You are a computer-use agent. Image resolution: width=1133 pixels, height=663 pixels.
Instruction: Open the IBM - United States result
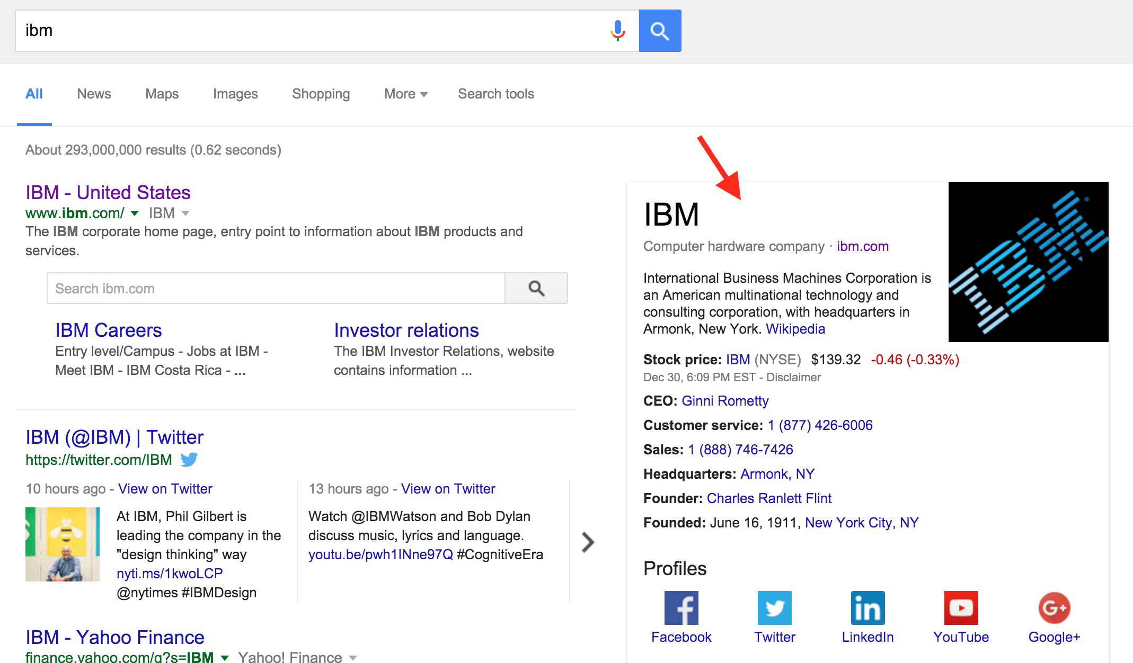pos(108,192)
